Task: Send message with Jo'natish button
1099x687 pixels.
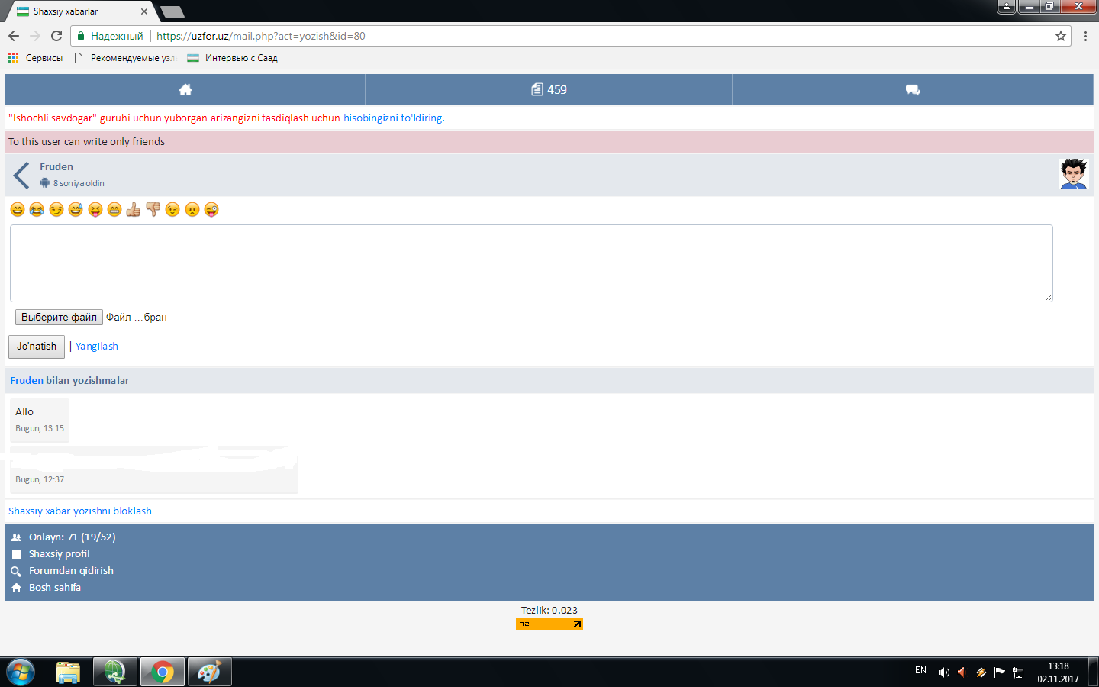Action: click(x=37, y=347)
